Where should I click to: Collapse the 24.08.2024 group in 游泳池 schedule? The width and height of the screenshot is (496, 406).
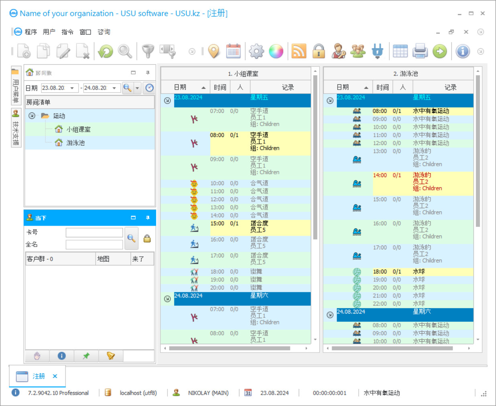330,315
